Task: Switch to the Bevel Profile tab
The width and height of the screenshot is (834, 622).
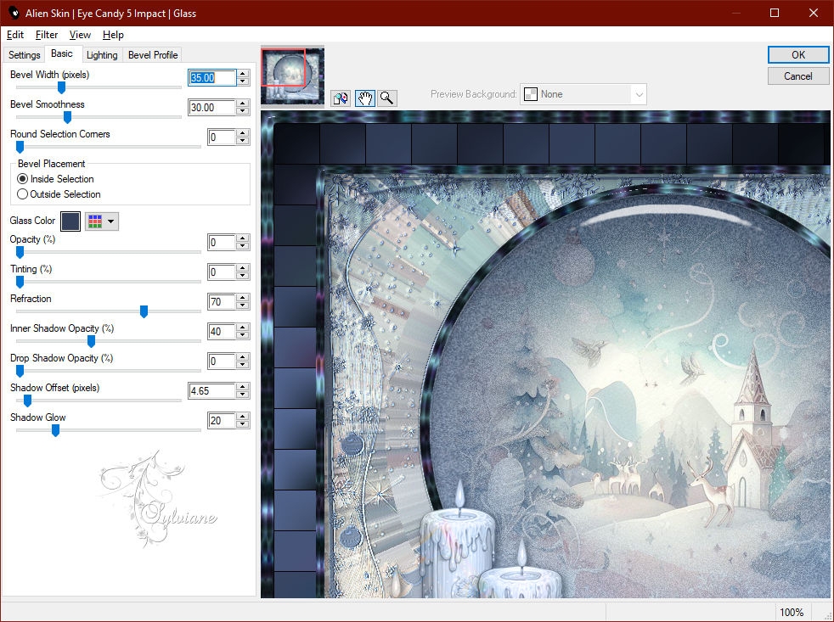Action: pos(153,55)
